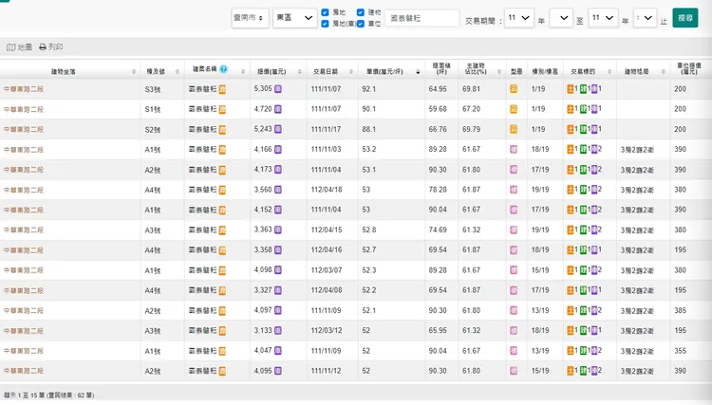The height and width of the screenshot is (405, 712).
Task: Toggle the 房地 checkbox
Action: 326,12
